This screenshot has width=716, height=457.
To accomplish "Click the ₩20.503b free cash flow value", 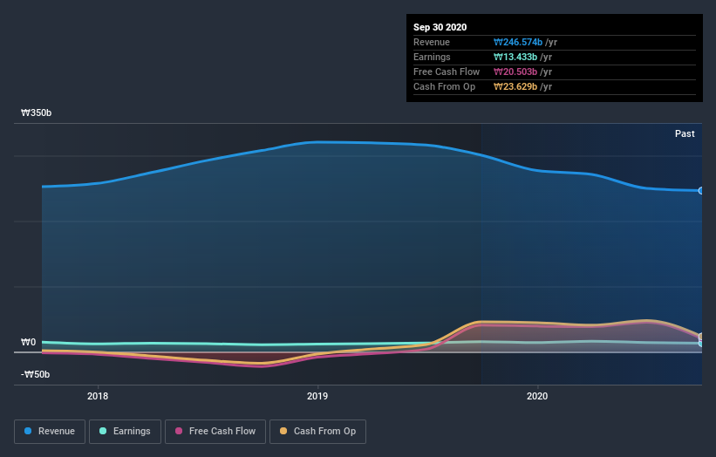I will 515,72.
